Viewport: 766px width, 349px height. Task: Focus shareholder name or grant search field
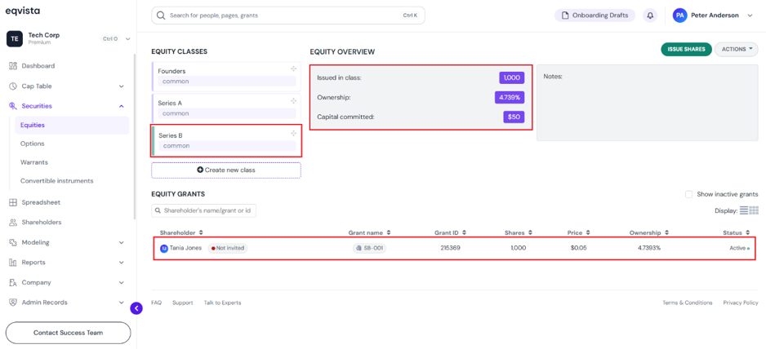[203, 211]
